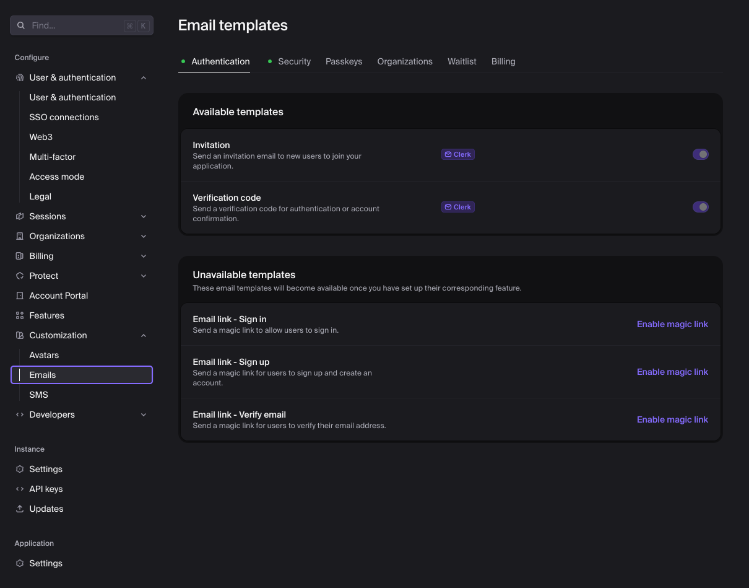This screenshot has height=588, width=749.
Task: Open the Invitation template row title
Action: coord(211,145)
